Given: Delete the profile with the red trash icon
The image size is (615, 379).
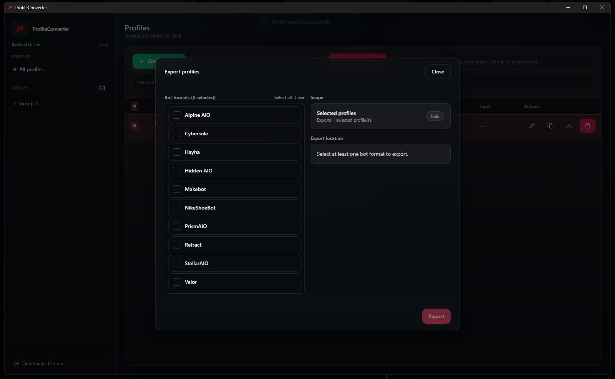Looking at the screenshot, I should (587, 126).
